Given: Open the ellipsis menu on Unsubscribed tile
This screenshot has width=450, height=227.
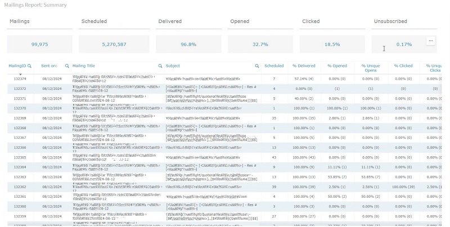Looking at the screenshot, I should click(430, 40).
